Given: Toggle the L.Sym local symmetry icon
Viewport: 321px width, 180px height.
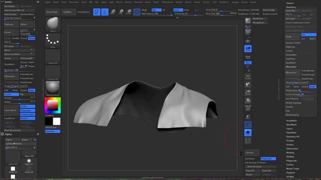Looking at the screenshot, I should click(x=248, y=57).
